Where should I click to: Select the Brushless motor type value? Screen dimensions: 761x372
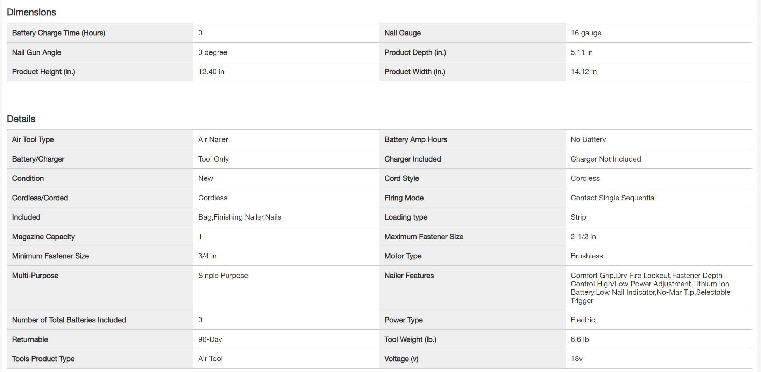(x=587, y=256)
